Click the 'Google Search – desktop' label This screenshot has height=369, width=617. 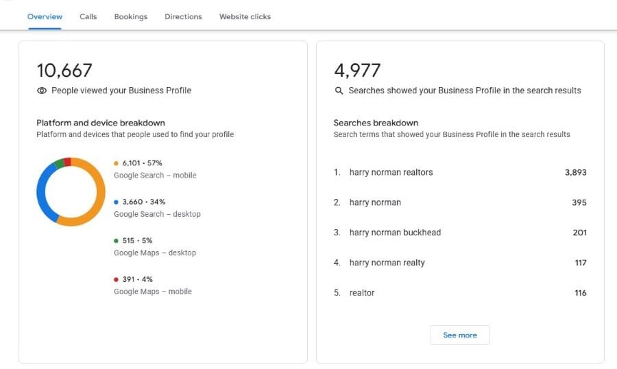pyautogui.click(x=157, y=214)
